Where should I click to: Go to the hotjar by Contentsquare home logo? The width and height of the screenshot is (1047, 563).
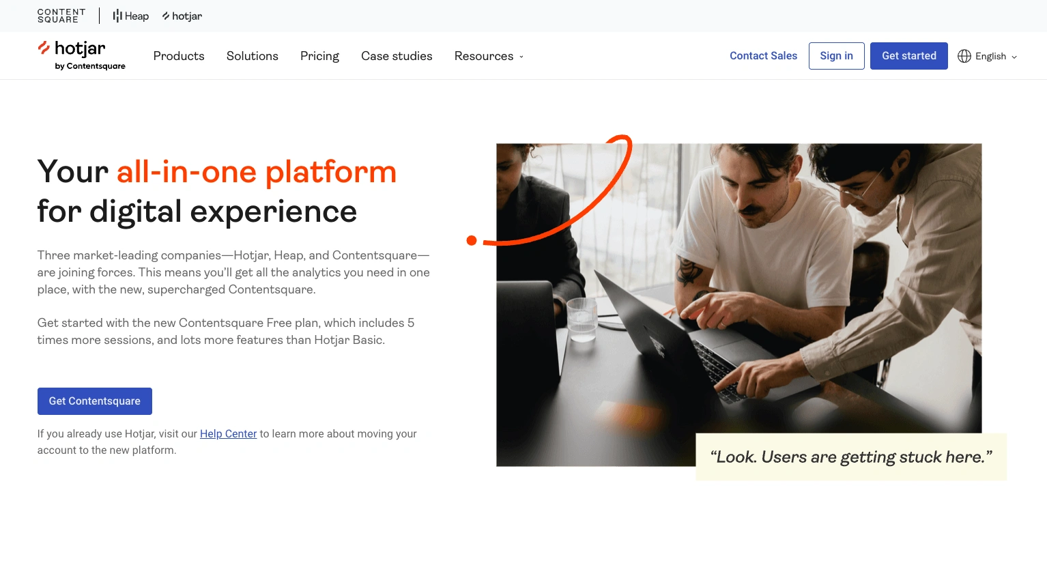tap(81, 55)
